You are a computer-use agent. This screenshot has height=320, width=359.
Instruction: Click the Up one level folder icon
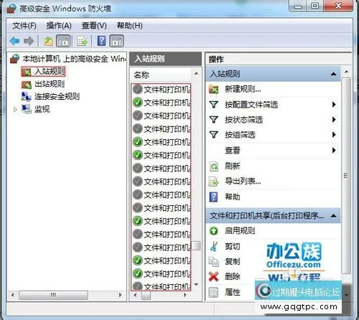point(48,41)
